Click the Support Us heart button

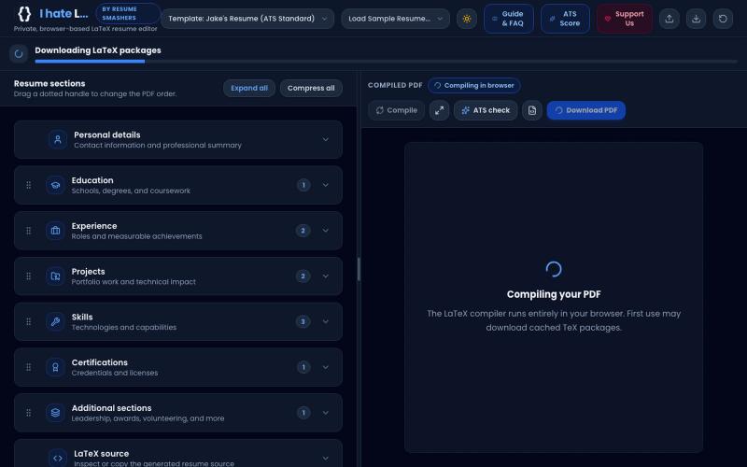[625, 19]
